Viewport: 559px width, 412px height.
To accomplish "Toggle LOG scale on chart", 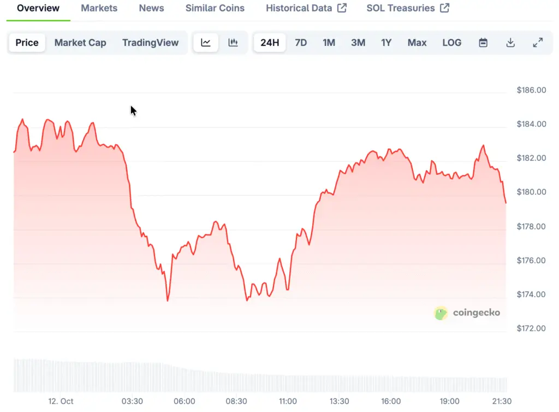I will [451, 43].
